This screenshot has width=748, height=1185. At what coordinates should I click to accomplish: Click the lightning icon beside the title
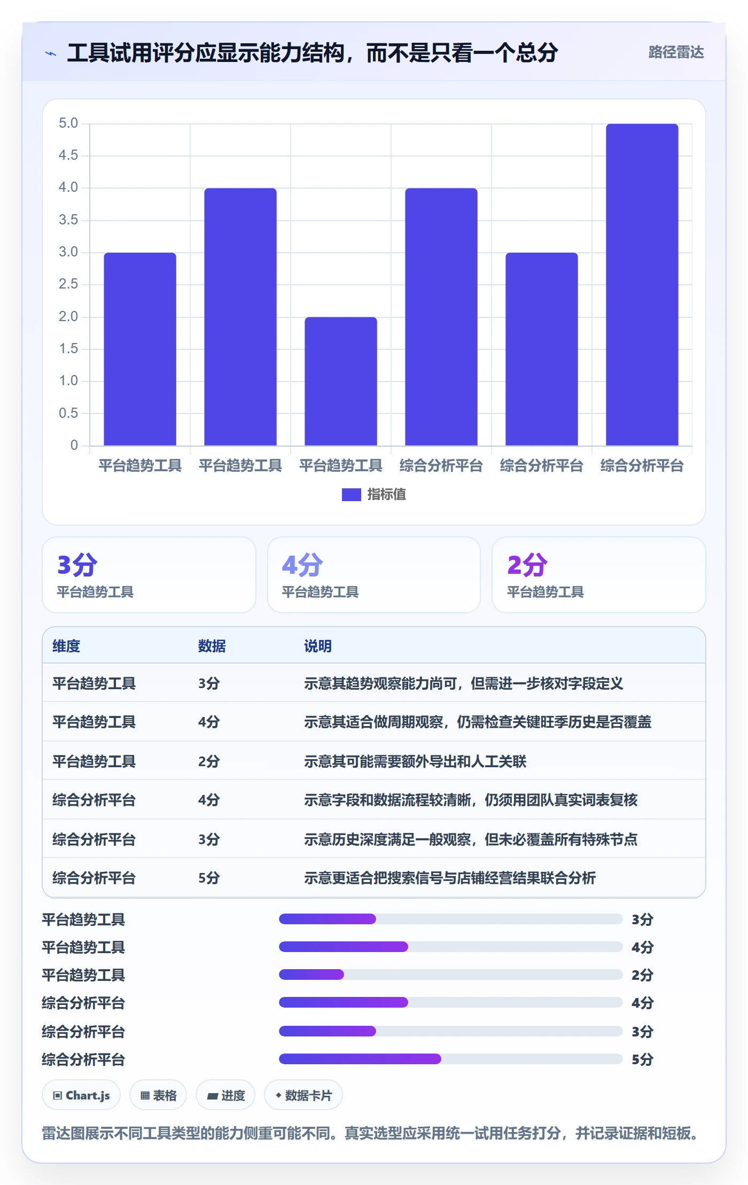(51, 53)
